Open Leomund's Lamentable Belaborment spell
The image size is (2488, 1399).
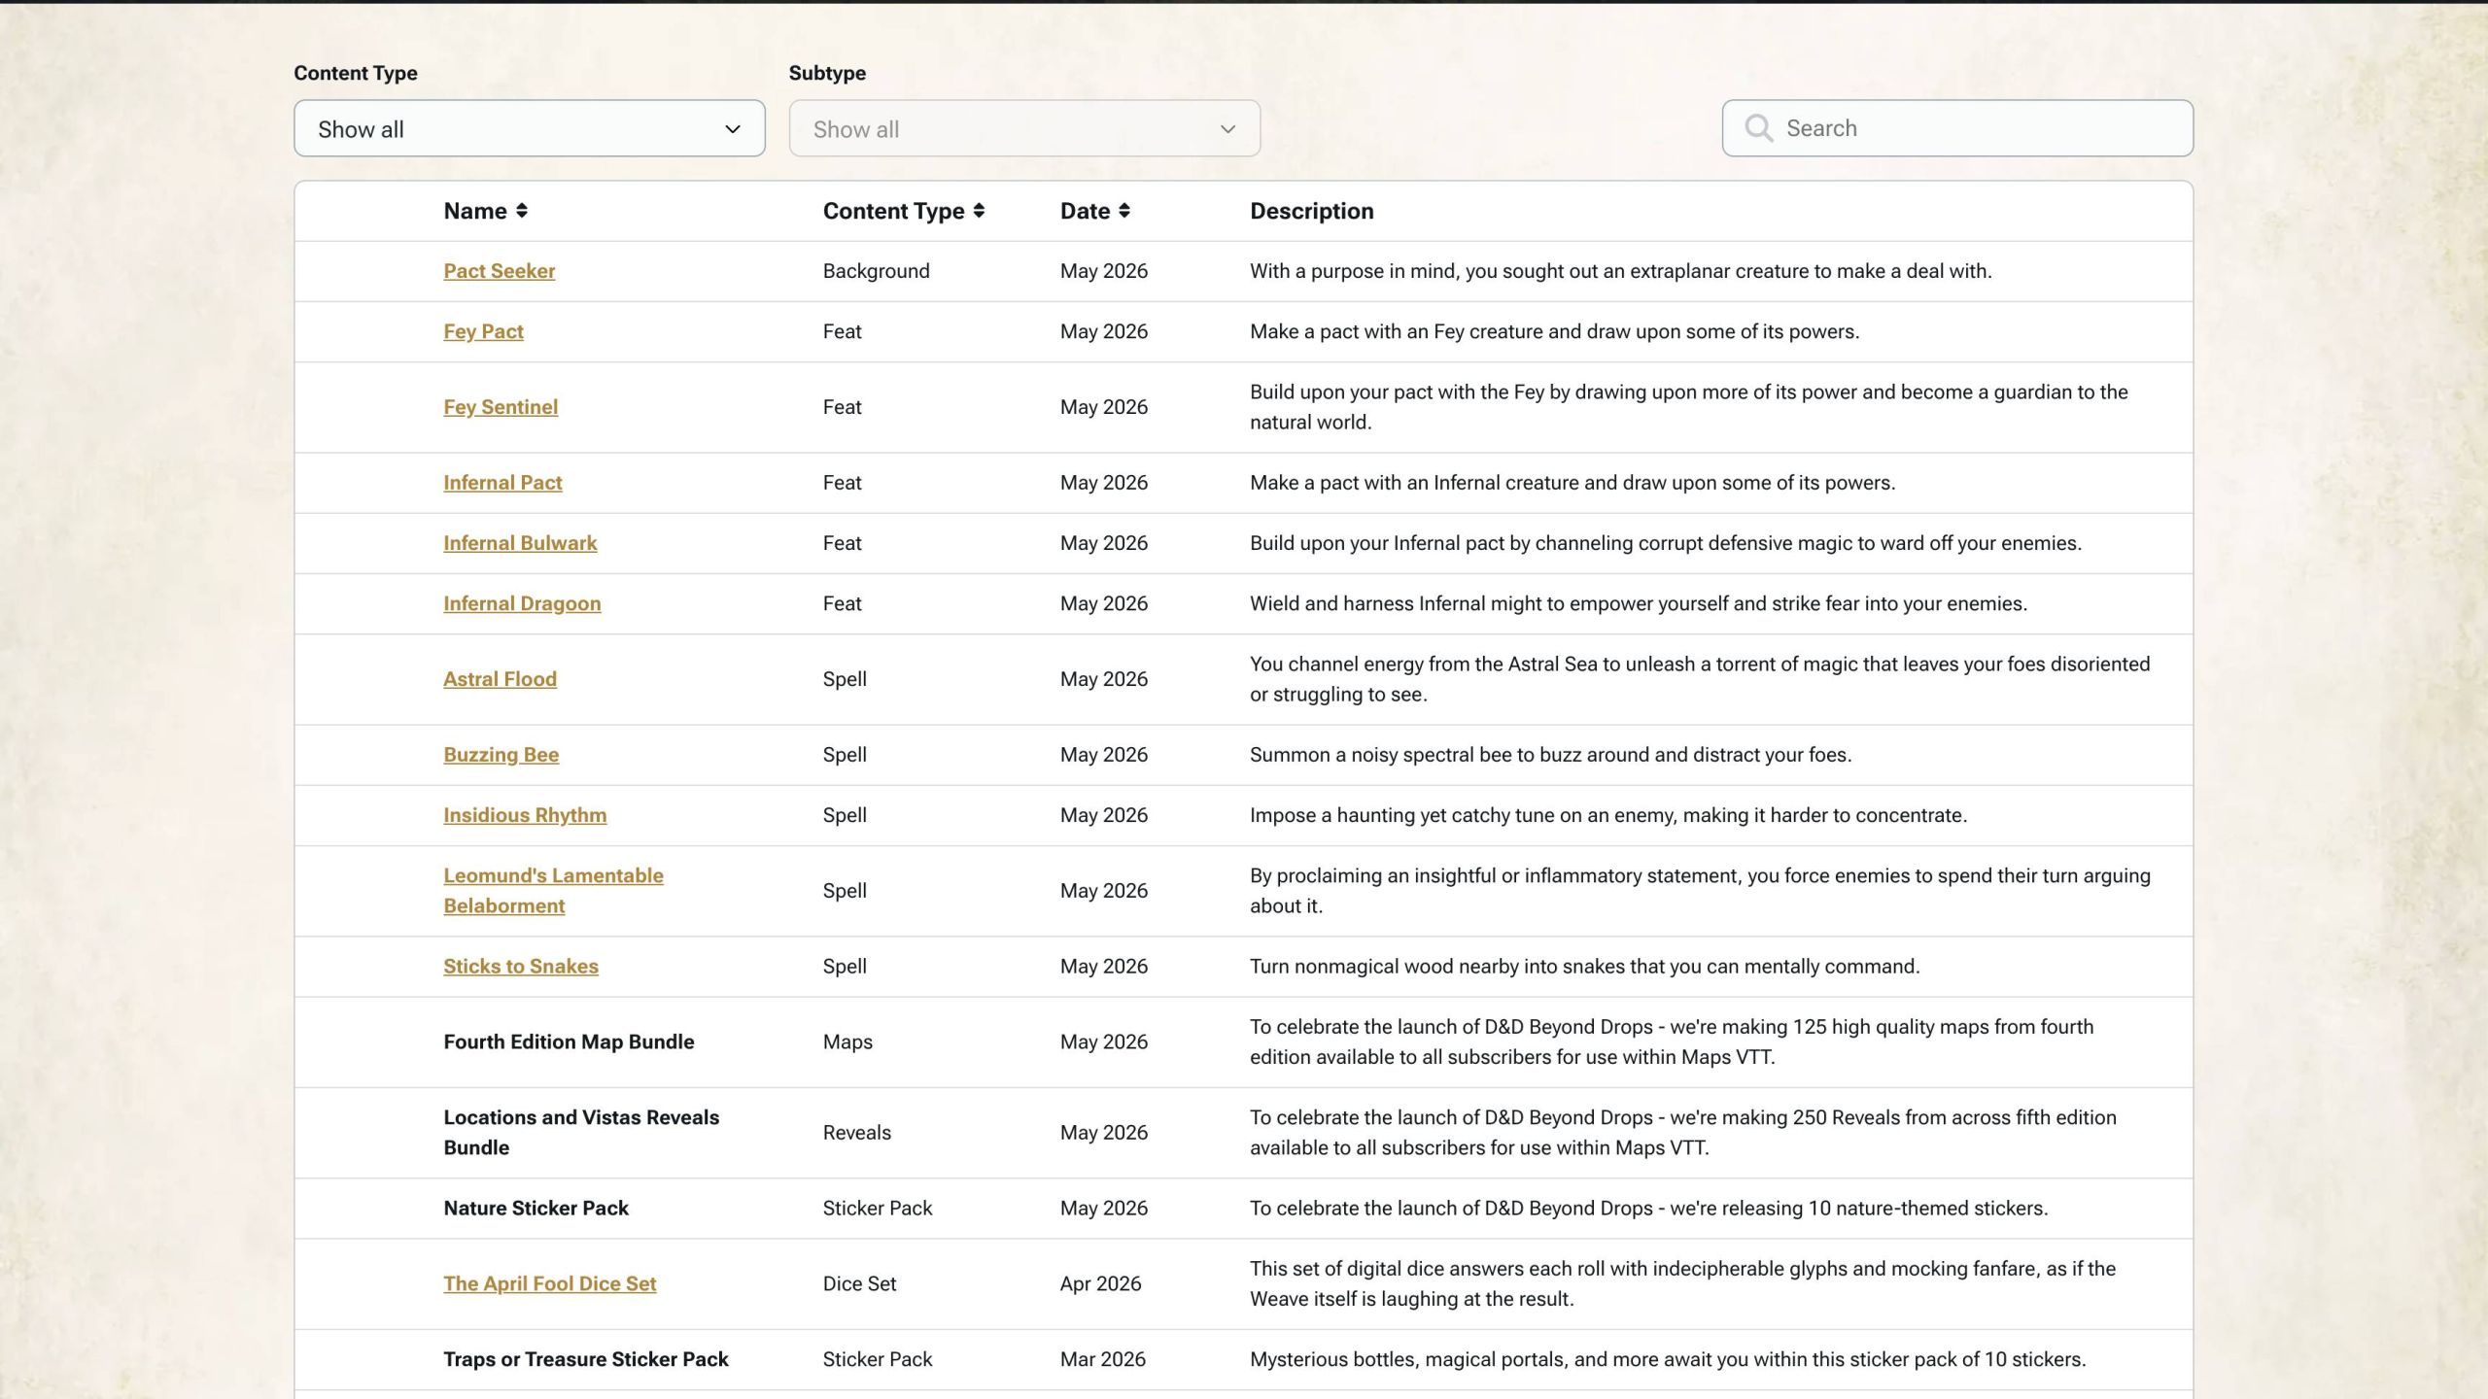click(x=553, y=891)
